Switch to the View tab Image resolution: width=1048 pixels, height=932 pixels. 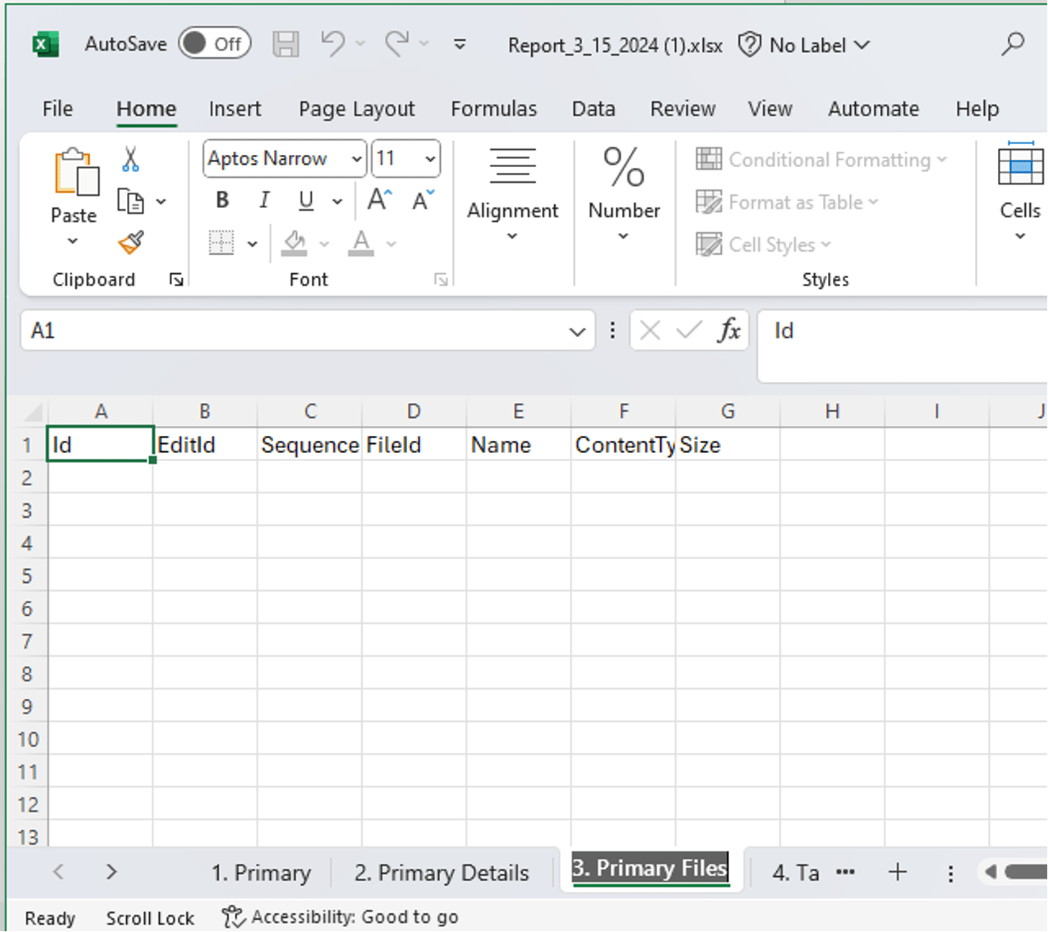point(771,109)
